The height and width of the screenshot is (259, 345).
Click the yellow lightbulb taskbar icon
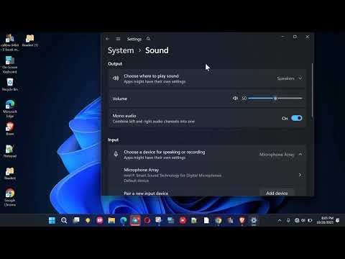pos(88,220)
